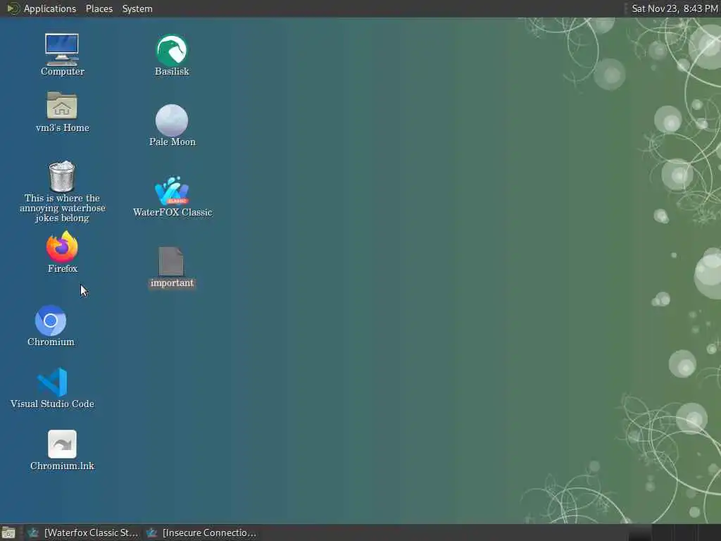Click the show desktop button in bottom panel

pos(8,533)
